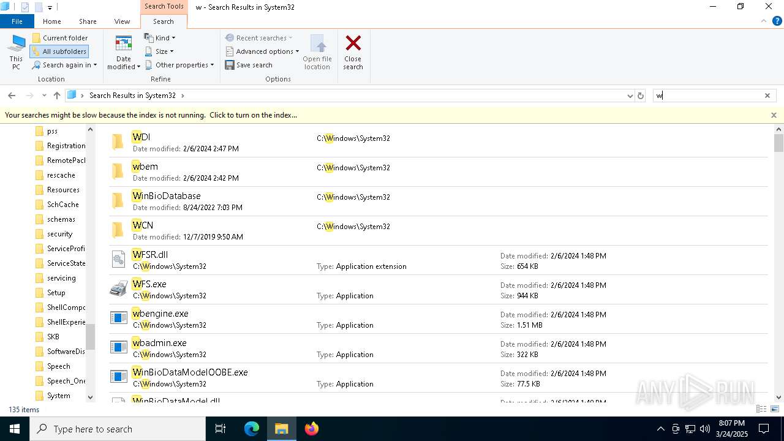Open the quick access toolbar customize arrow
Viewport: 784px width, 441px height.
click(x=50, y=7)
